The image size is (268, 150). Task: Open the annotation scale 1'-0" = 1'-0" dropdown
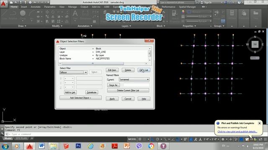pos(211,139)
